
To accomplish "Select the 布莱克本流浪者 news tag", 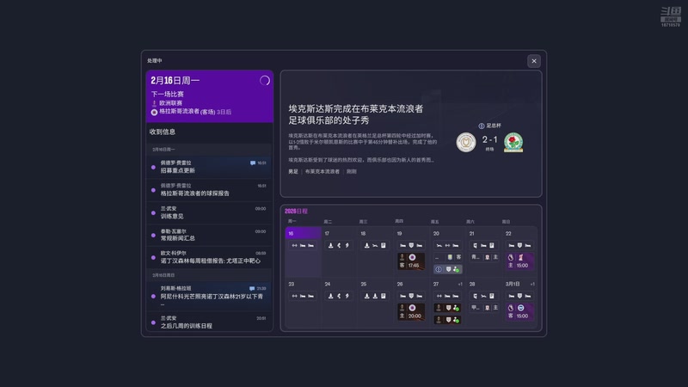I will (x=322, y=171).
